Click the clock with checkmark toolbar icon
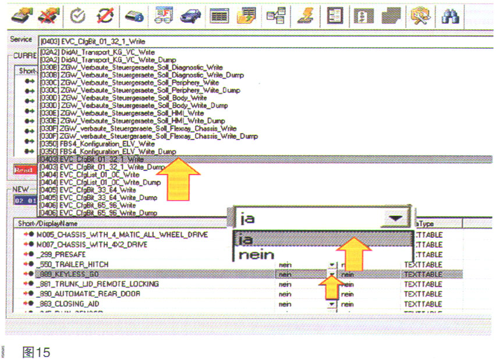 click(x=77, y=16)
